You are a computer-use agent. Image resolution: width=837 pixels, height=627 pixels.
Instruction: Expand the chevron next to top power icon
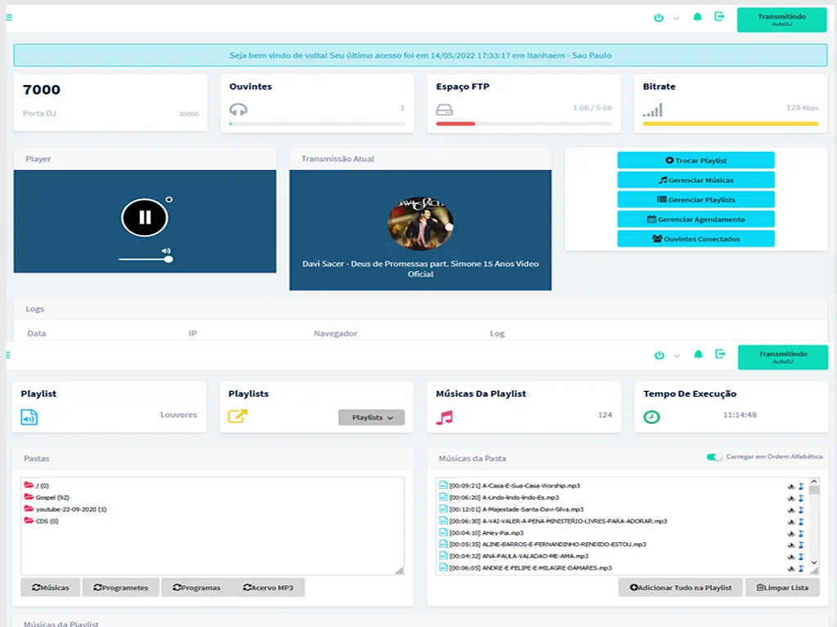pyautogui.click(x=676, y=18)
